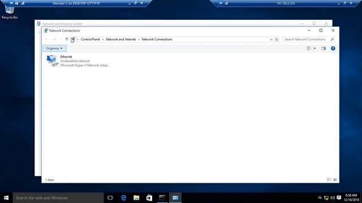Click the Search the web and Windows box
The width and height of the screenshot is (362, 203).
(x=58, y=198)
